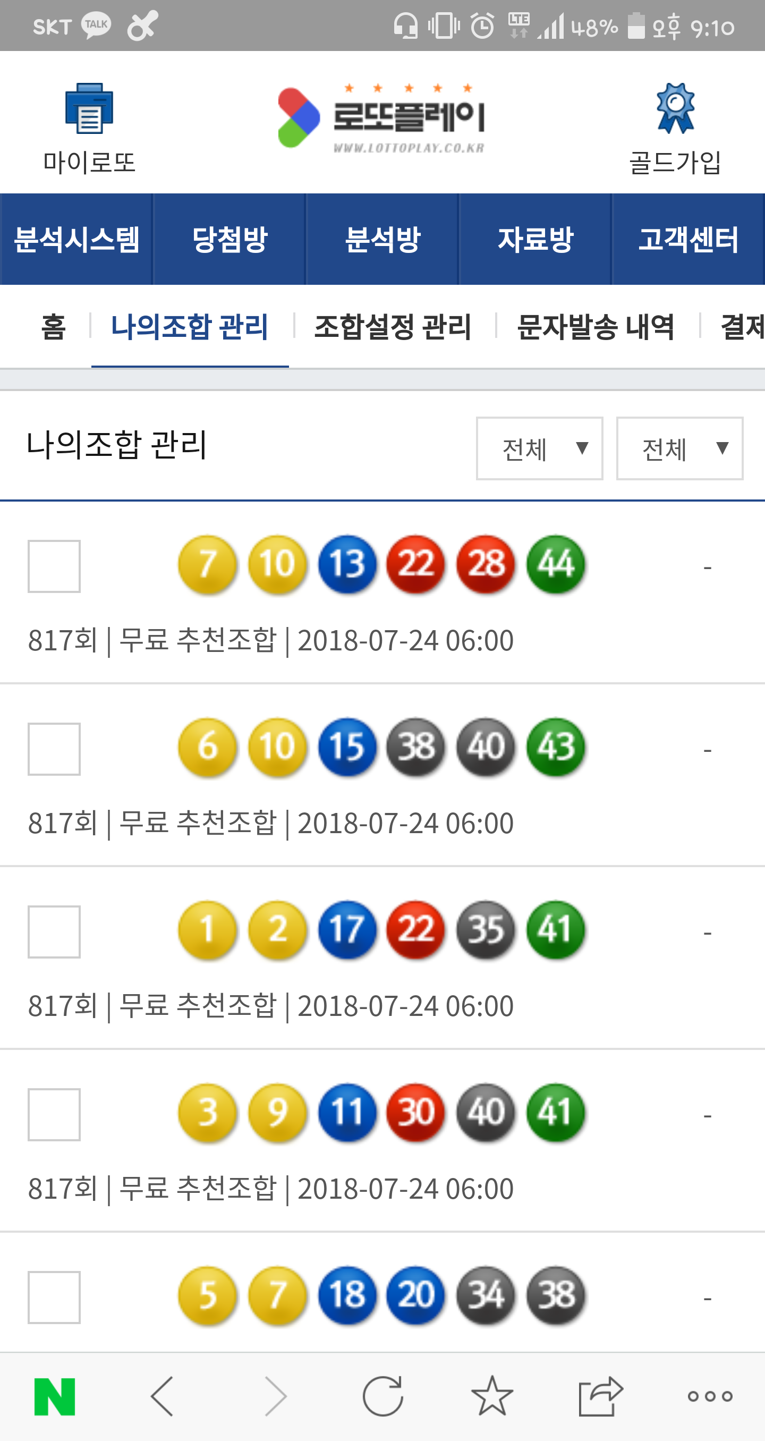
Task: Tick the checkbox for combination 3 9 11 30 40 41
Action: tap(54, 1114)
